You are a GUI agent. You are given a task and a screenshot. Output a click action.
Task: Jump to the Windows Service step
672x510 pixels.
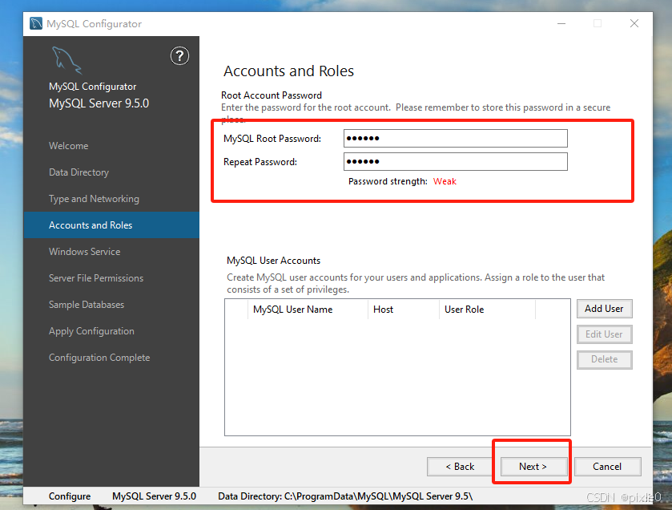tap(84, 252)
